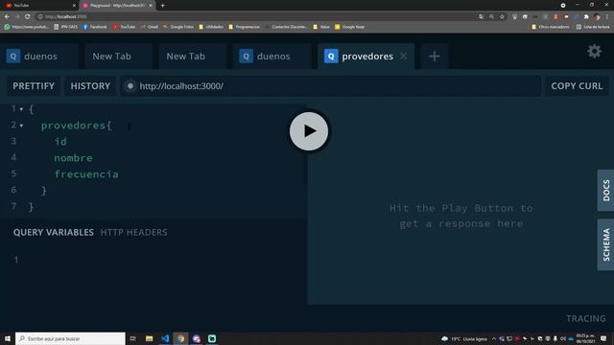
Task: Open Playground settings gear
Action: tap(594, 51)
